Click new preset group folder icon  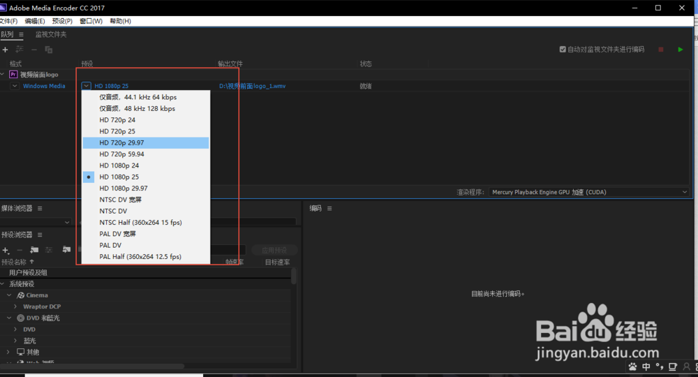pos(34,250)
